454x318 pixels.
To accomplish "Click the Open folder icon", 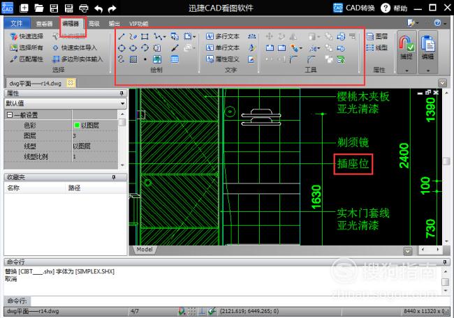I will tap(39, 8).
